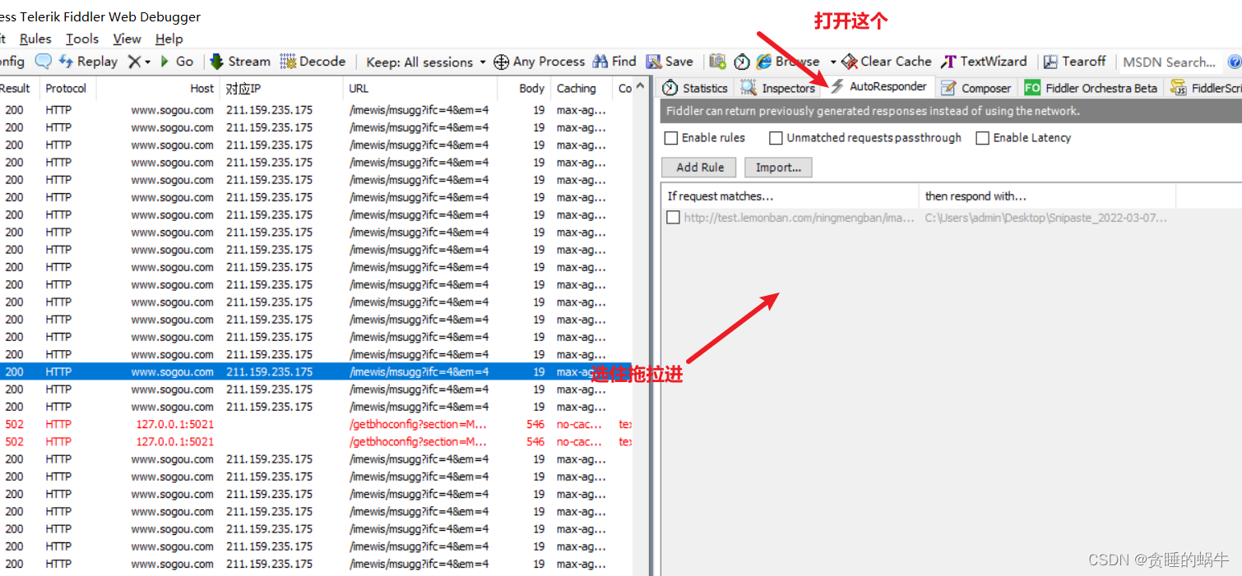Enable the Enable rules checkbox
Viewport: 1242px width, 576px height.
[671, 138]
